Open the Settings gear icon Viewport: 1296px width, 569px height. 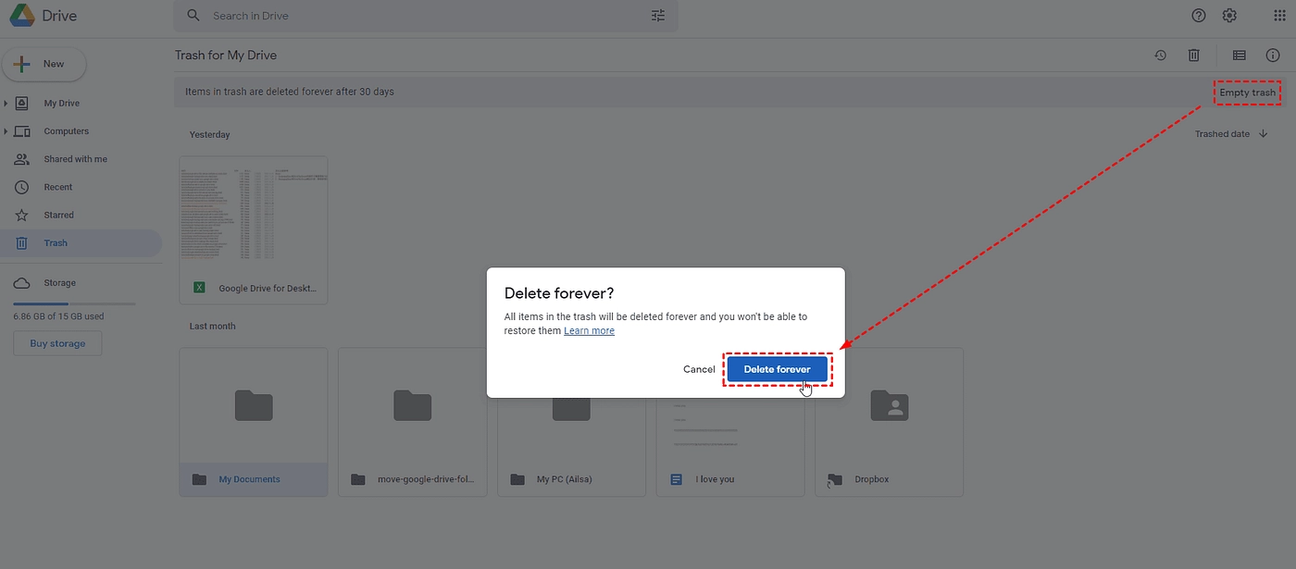pyautogui.click(x=1229, y=16)
